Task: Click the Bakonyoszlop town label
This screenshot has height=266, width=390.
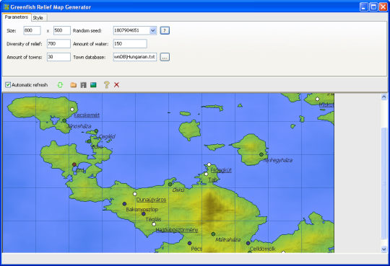Action: (142, 209)
